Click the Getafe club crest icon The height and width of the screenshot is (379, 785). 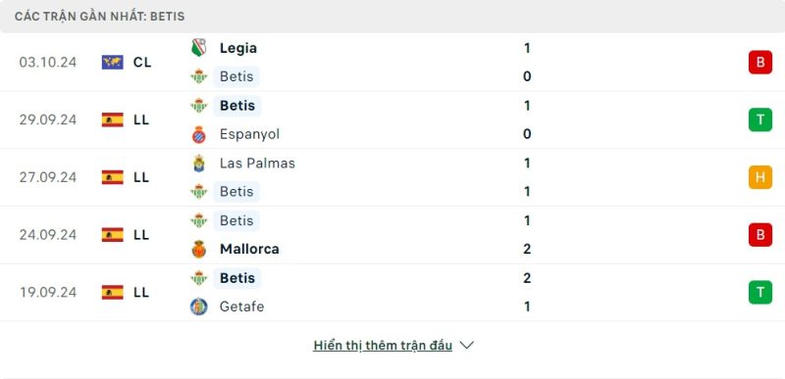click(199, 307)
